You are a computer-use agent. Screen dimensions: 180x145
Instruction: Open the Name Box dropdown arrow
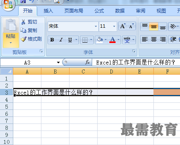(x=58, y=63)
